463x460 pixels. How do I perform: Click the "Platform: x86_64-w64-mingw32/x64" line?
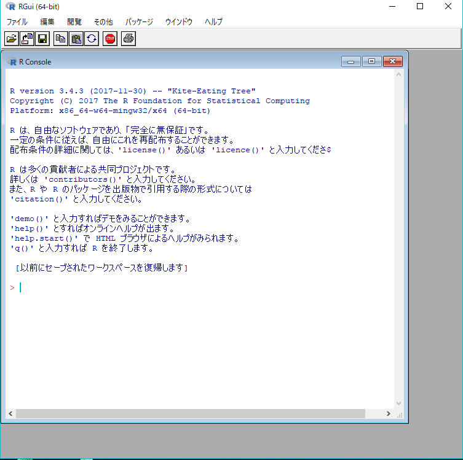[110, 111]
